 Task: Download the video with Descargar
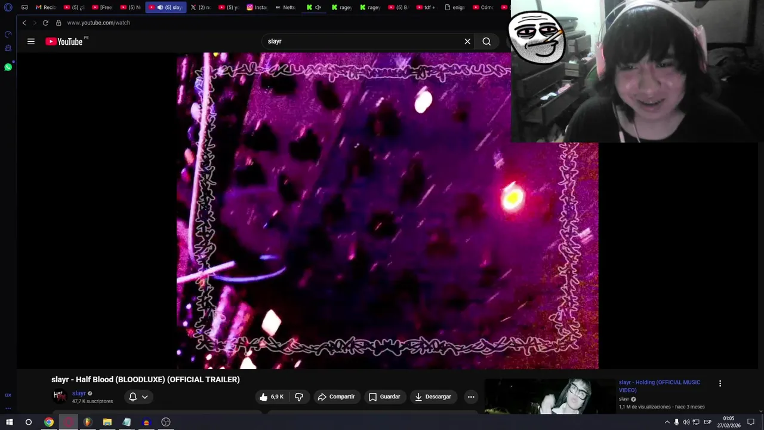(433, 397)
